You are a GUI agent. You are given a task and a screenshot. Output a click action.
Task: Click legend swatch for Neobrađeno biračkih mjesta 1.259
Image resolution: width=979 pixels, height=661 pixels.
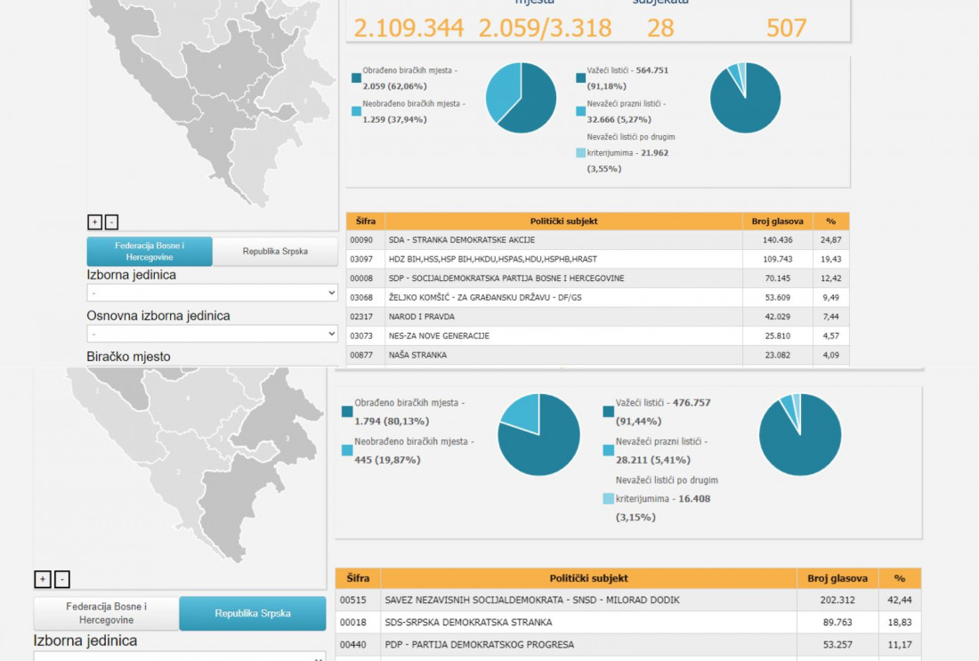(356, 110)
